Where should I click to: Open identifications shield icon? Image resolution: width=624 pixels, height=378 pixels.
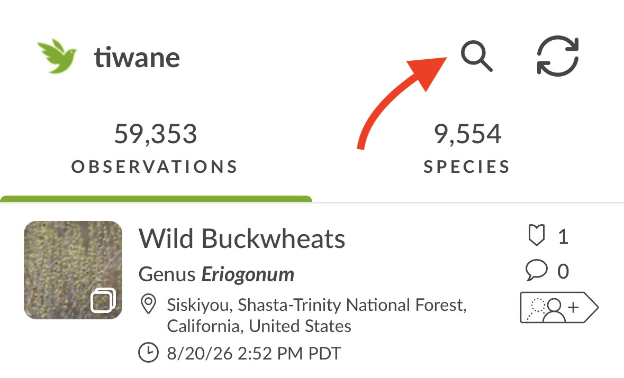[x=536, y=235]
